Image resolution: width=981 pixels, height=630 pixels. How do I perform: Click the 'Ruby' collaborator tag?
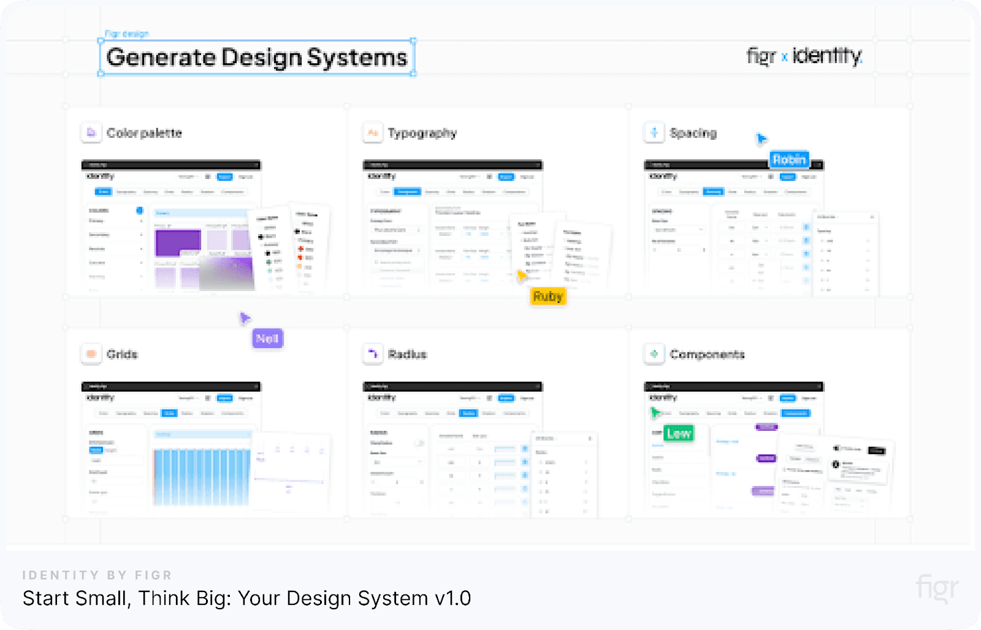548,297
